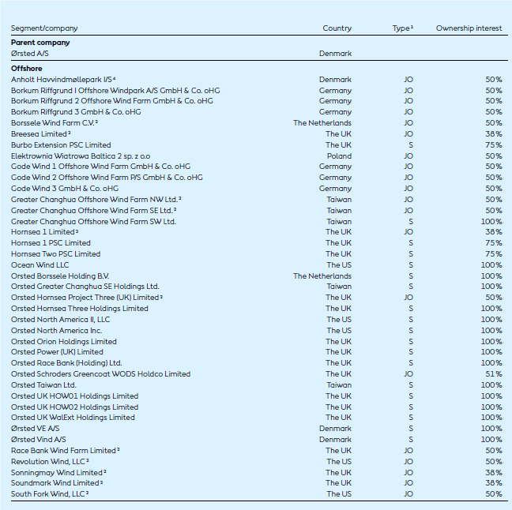
Task: Click Burbo Extension PSC Limited
Action: point(61,145)
